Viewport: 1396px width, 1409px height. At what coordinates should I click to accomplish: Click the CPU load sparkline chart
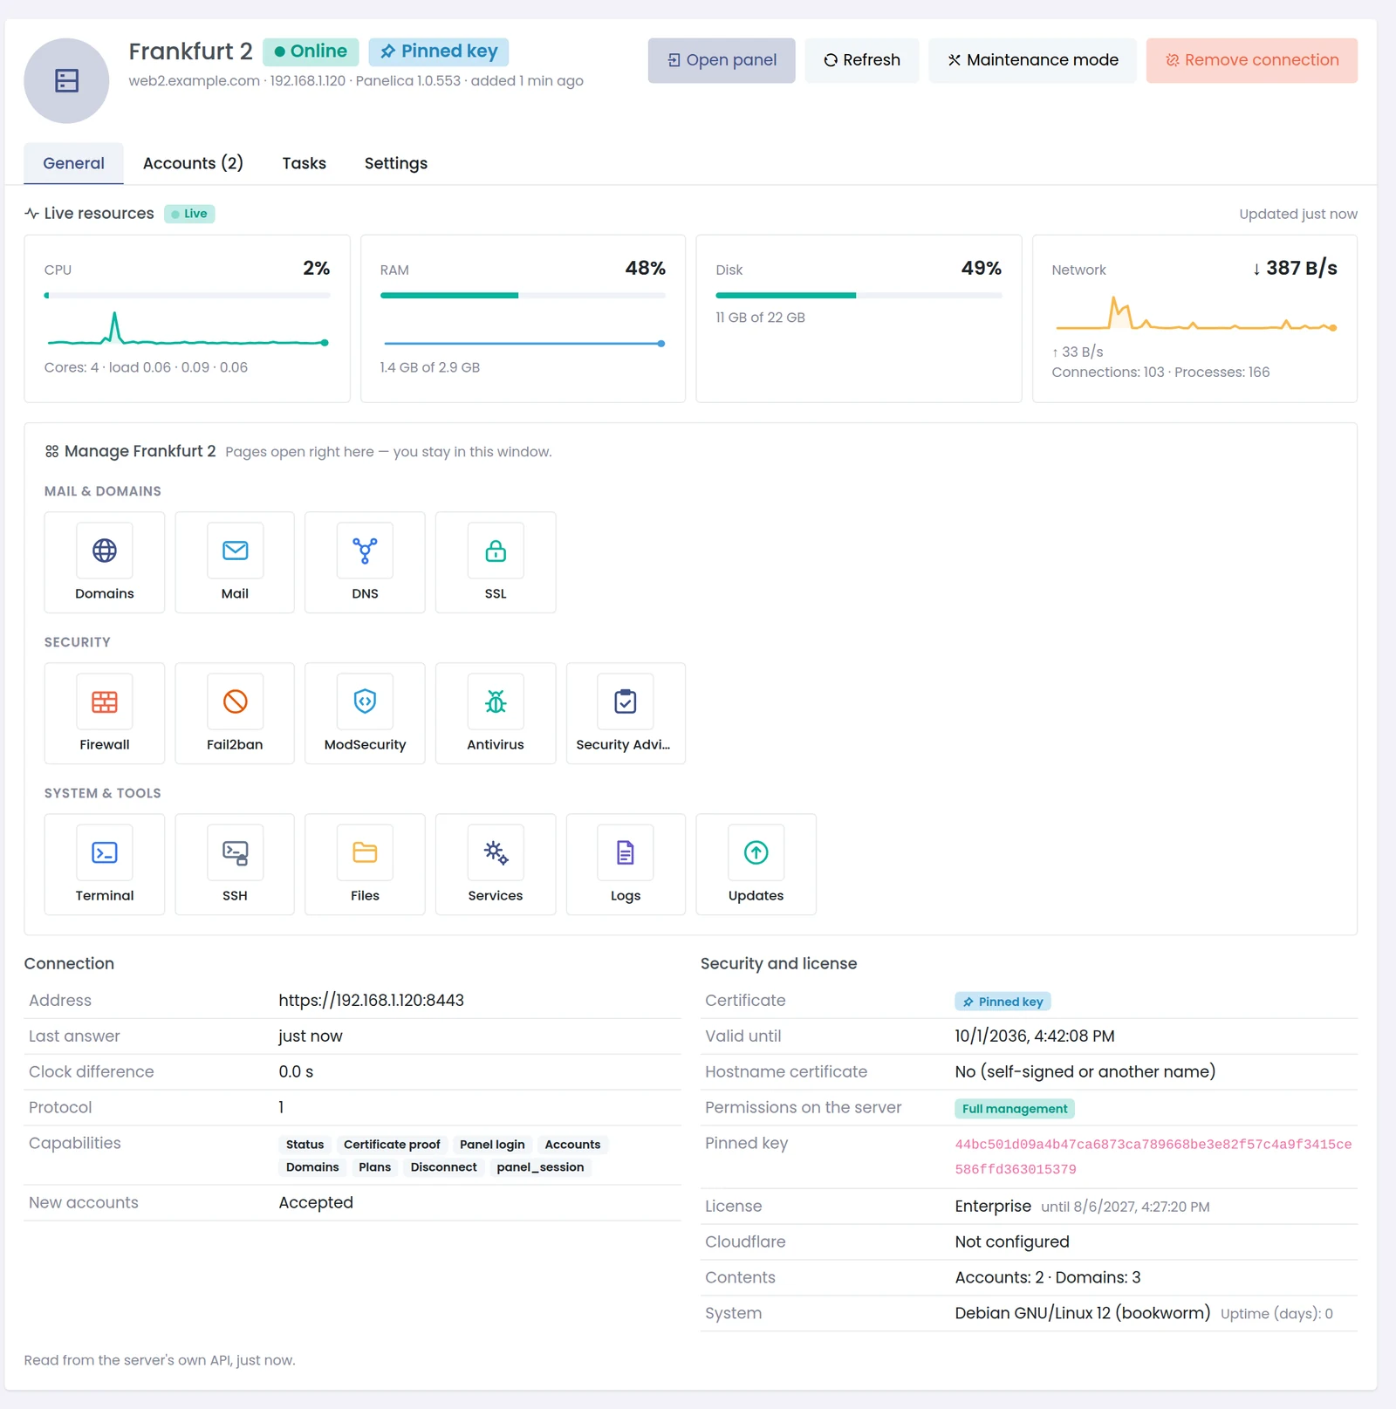pyautogui.click(x=187, y=330)
